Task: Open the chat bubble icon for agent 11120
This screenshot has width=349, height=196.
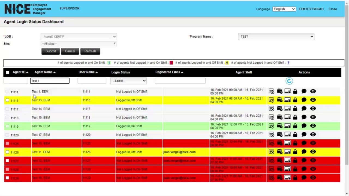Action: point(304,135)
